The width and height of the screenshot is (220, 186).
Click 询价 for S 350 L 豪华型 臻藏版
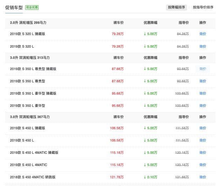pyautogui.click(x=202, y=94)
